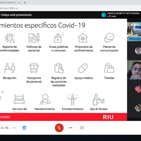Screen dimensions: 141x141
Task: Click the 'Recepción' label
Action: [x=10, y=78]
